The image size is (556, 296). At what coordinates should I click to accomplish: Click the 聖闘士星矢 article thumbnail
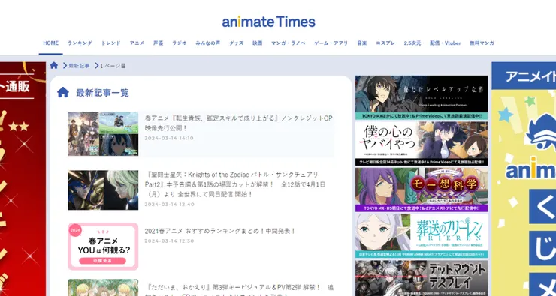(103, 190)
